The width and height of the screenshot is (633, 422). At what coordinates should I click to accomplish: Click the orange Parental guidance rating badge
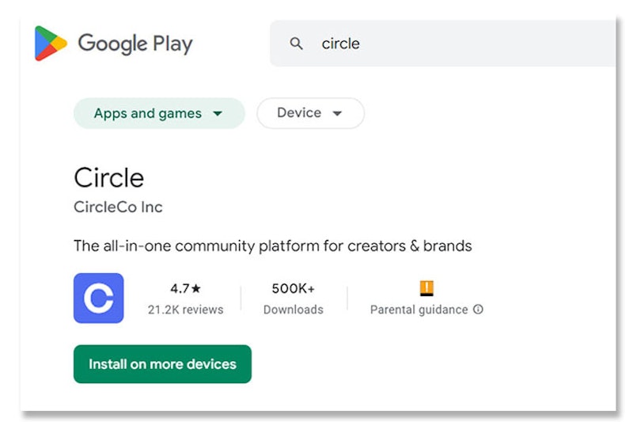pos(426,288)
